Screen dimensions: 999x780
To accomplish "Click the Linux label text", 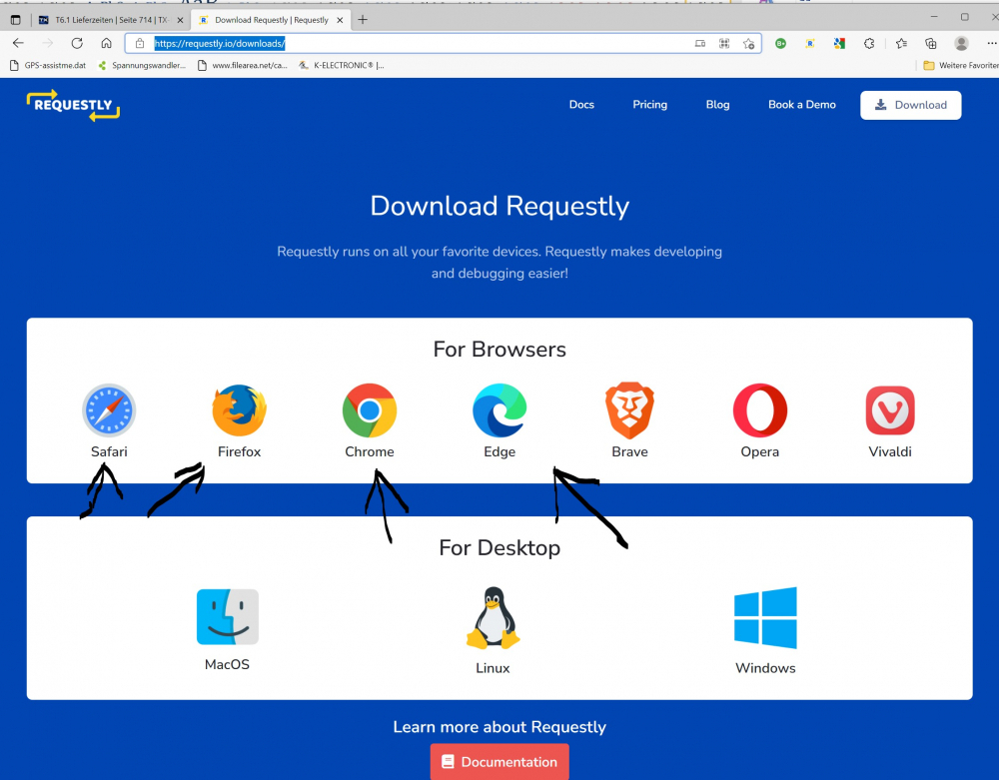I will click(494, 668).
